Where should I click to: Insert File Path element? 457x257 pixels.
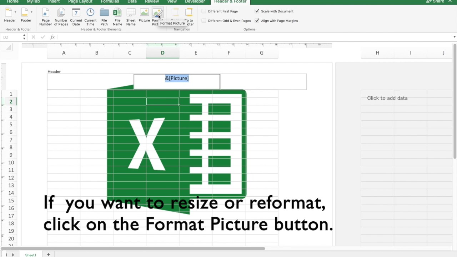(104, 17)
